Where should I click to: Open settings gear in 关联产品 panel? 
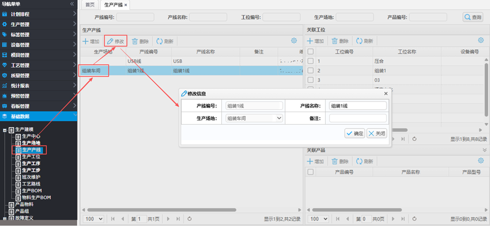point(481,160)
